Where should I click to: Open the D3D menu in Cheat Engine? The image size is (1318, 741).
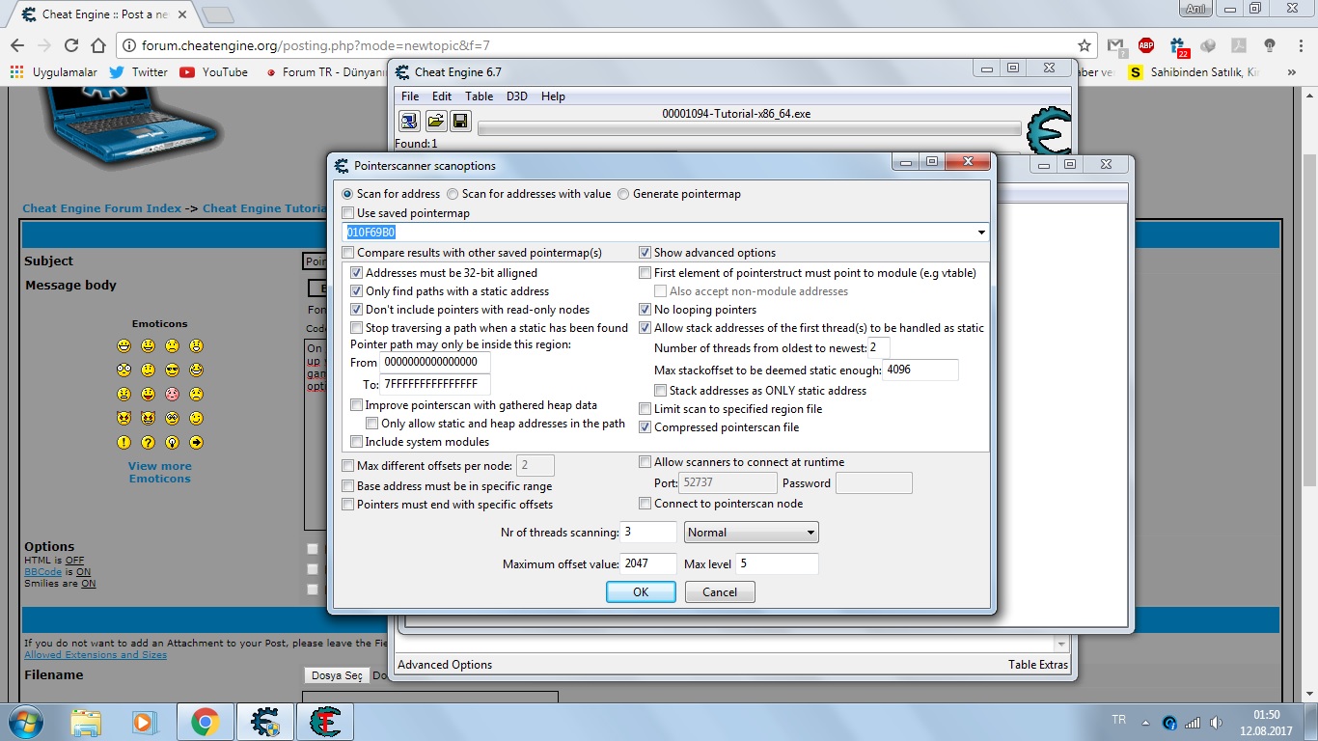pyautogui.click(x=516, y=96)
